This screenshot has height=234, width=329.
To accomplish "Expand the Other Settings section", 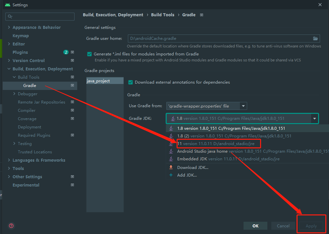I will [9, 177].
